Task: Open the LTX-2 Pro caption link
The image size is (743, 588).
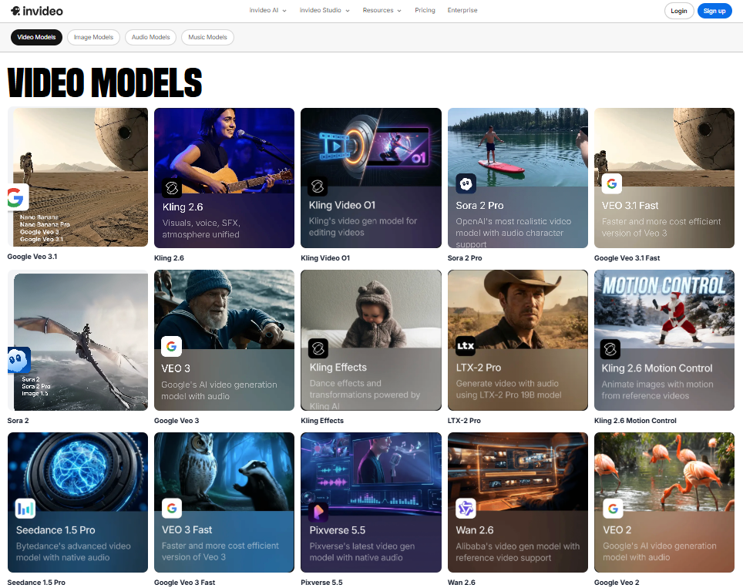Action: click(x=464, y=421)
